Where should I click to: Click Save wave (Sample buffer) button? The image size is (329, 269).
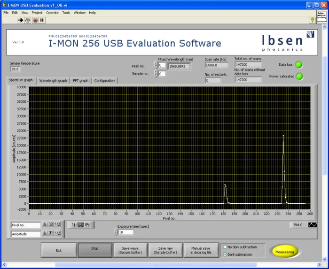click(x=130, y=250)
